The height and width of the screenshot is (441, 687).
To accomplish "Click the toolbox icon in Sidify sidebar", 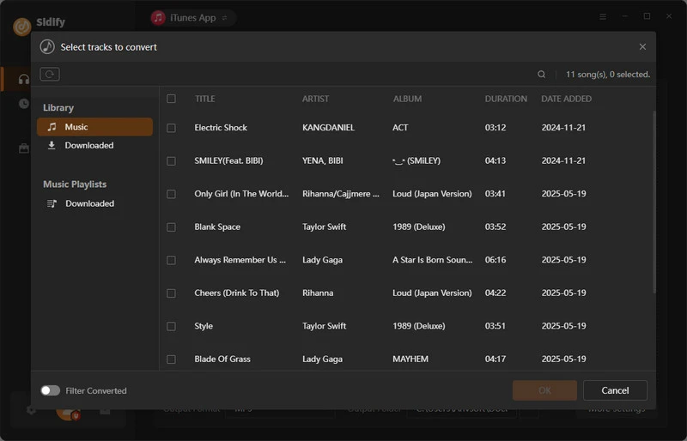I will [24, 148].
